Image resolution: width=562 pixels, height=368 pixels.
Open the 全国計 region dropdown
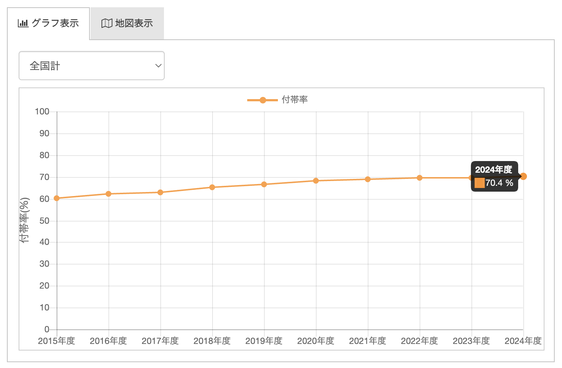click(x=91, y=66)
